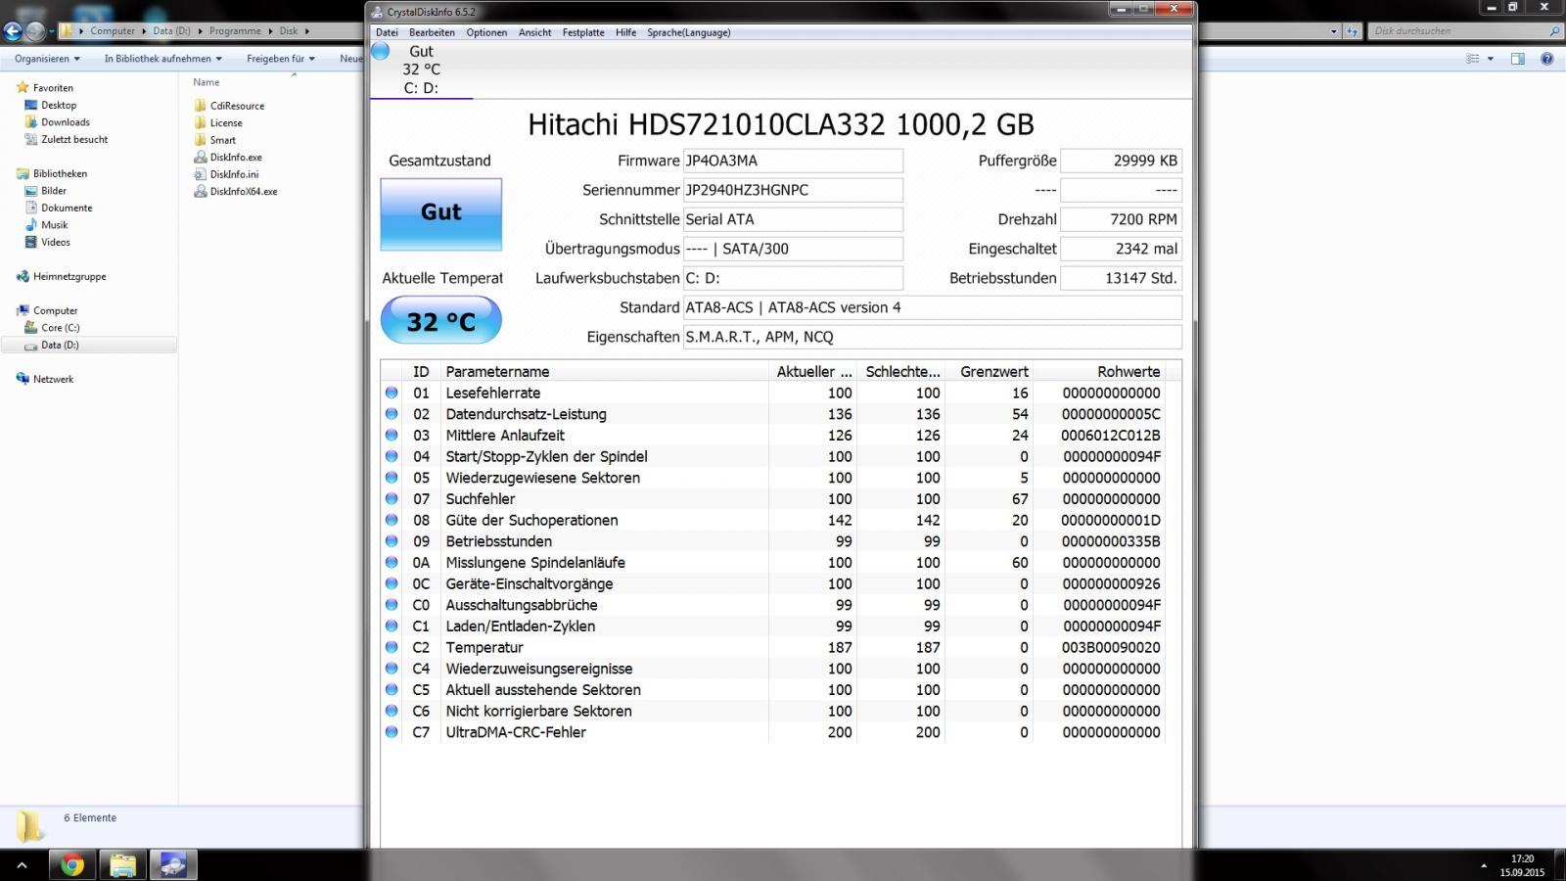This screenshot has height=881, width=1566.
Task: Open Freigeben für dropdown in Explorer
Action: (281, 59)
